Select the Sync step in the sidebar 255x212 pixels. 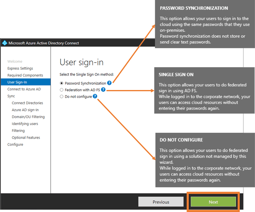(11, 96)
